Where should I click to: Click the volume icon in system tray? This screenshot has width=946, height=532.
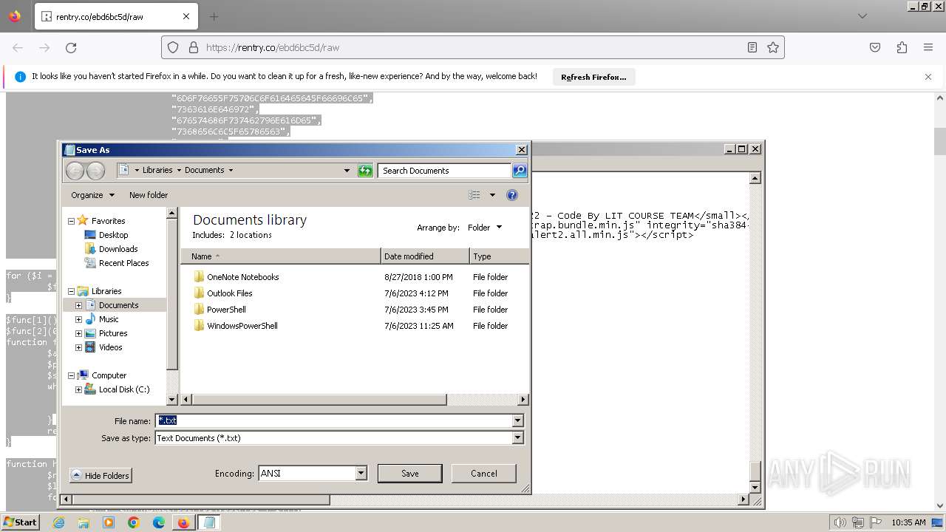click(x=840, y=522)
